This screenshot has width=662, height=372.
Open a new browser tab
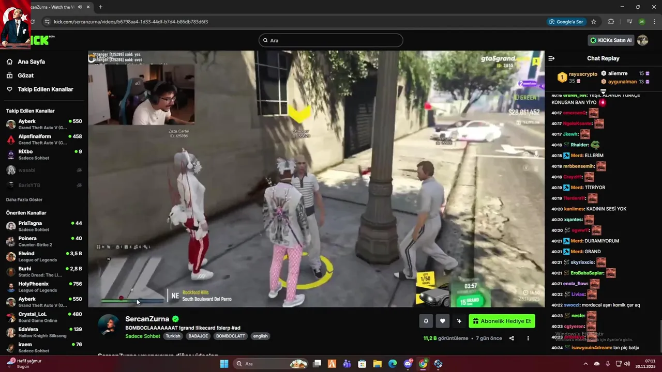point(100,7)
